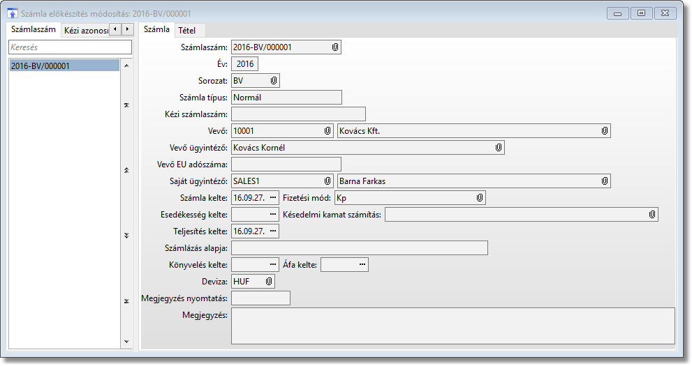
Task: Click the paperclip icon in Számlaszám field
Action: 334,47
